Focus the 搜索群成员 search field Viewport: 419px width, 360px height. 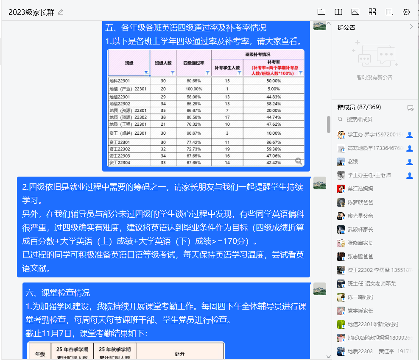click(373, 119)
